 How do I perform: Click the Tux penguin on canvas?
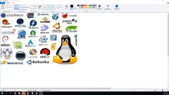coord(65,50)
